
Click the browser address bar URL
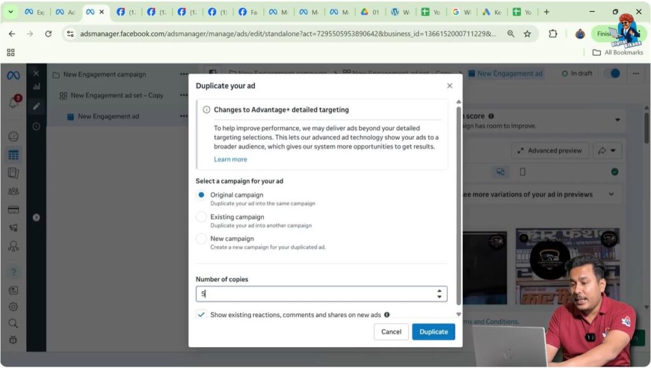point(288,34)
